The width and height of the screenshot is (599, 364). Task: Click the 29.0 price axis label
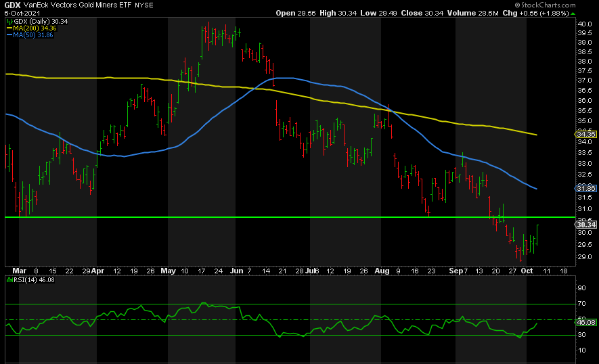coord(585,257)
